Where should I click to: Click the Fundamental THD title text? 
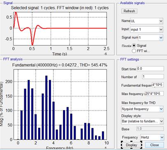coord(60,65)
